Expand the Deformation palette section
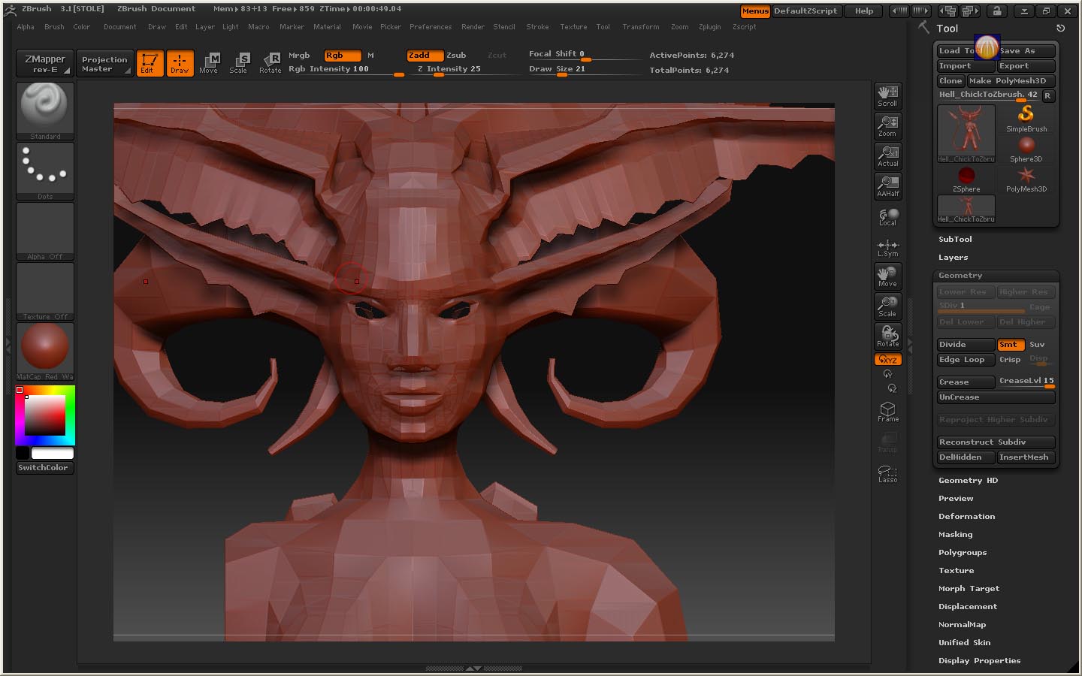This screenshot has width=1082, height=676. click(966, 517)
